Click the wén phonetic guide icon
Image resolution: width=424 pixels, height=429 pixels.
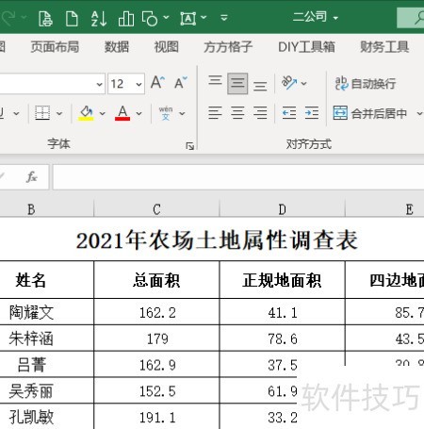pos(166,113)
